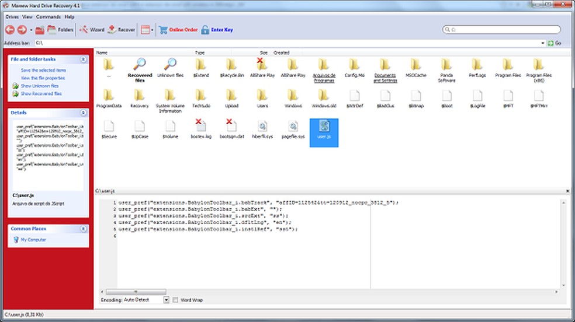Collapse the Common Places panel
575x322 pixels.
83,229
